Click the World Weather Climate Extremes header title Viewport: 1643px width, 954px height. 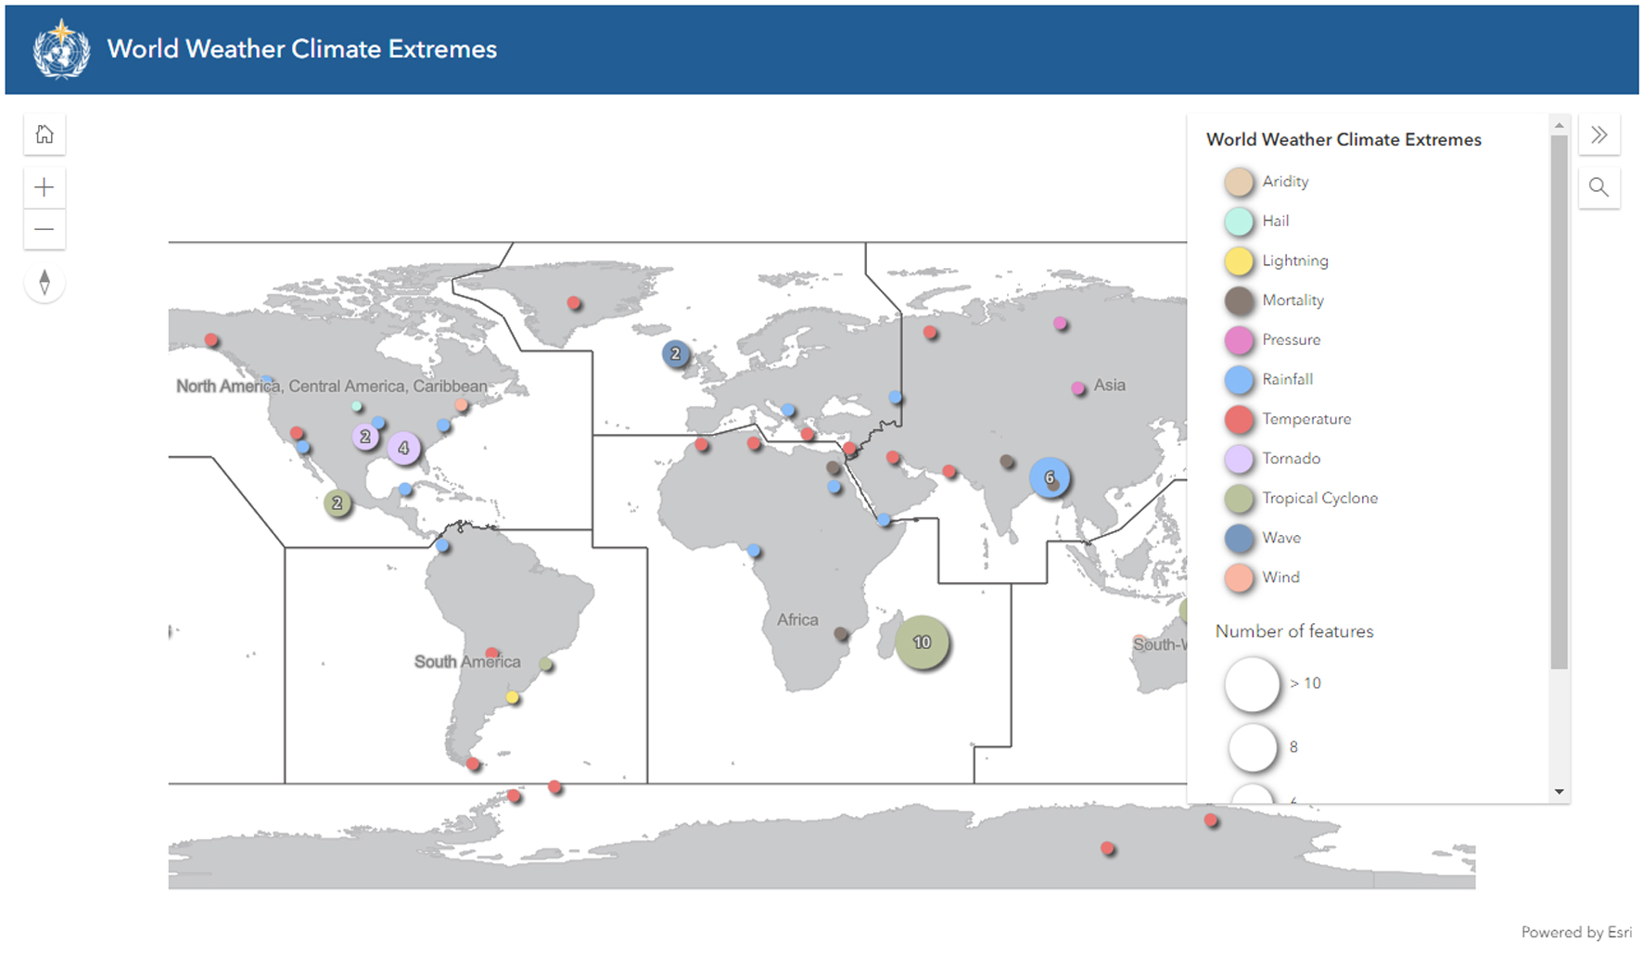coord(302,49)
